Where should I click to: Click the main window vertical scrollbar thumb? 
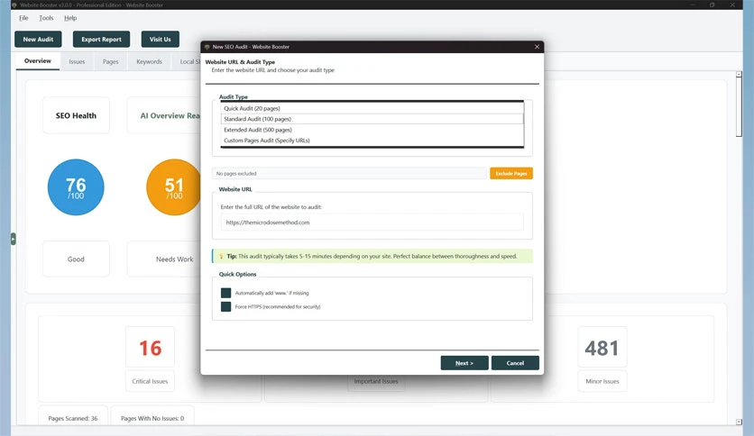739,108
